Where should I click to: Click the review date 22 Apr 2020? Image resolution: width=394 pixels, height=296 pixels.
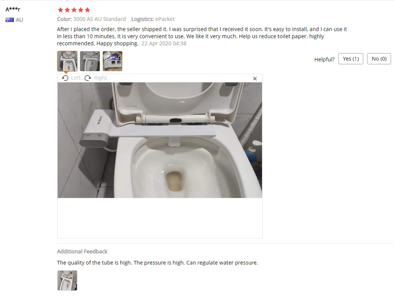coord(164,43)
